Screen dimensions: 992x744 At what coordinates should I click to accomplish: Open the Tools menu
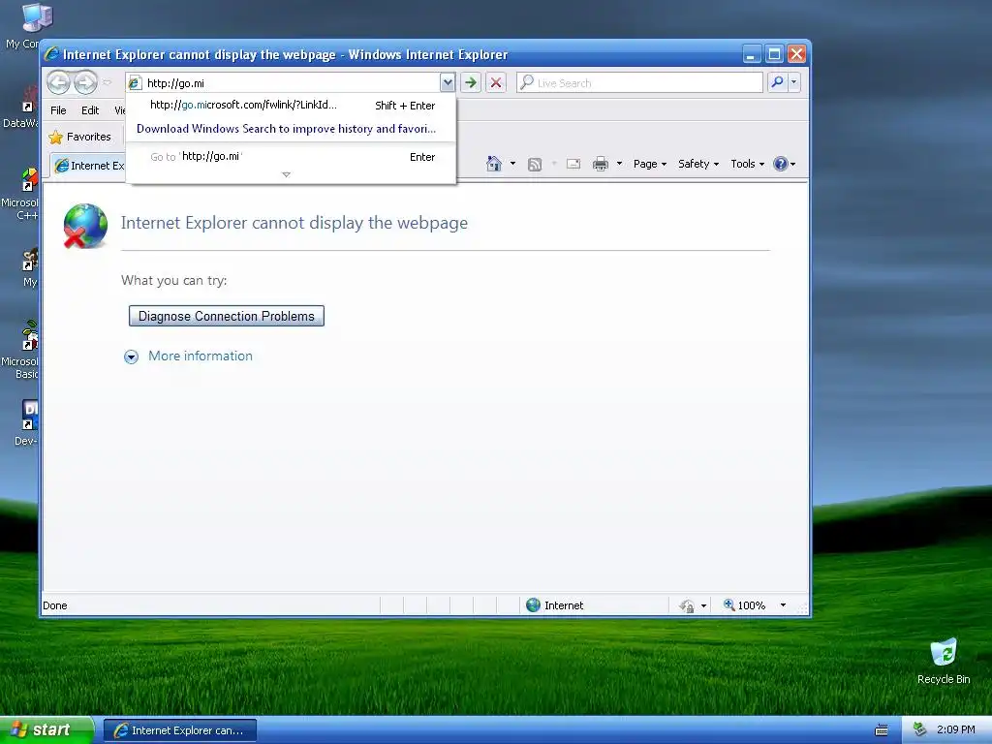point(747,164)
